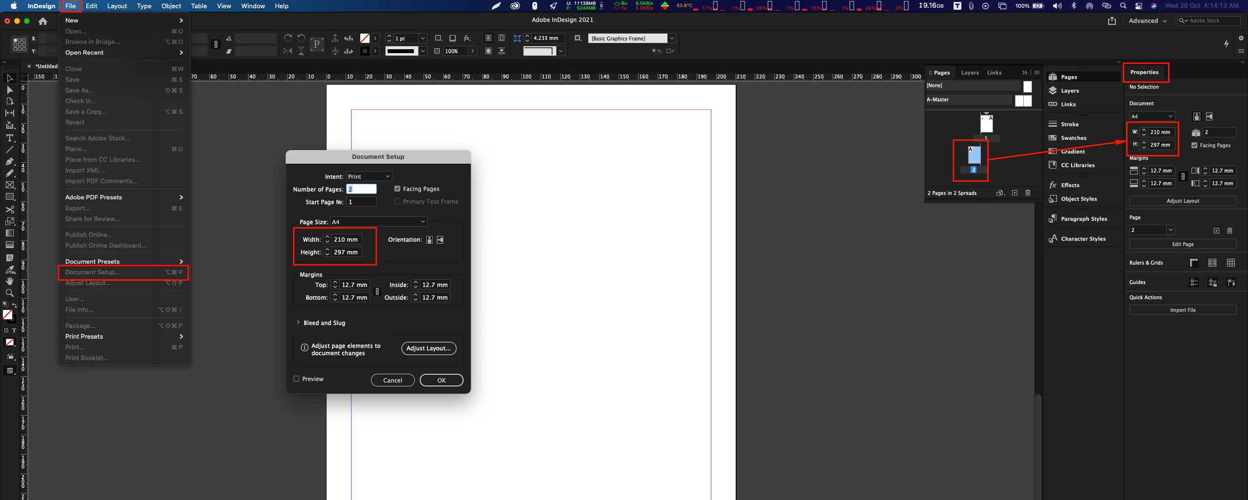Image resolution: width=1248 pixels, height=500 pixels.
Task: Open the Paragraph Styles panel
Action: pos(1084,219)
